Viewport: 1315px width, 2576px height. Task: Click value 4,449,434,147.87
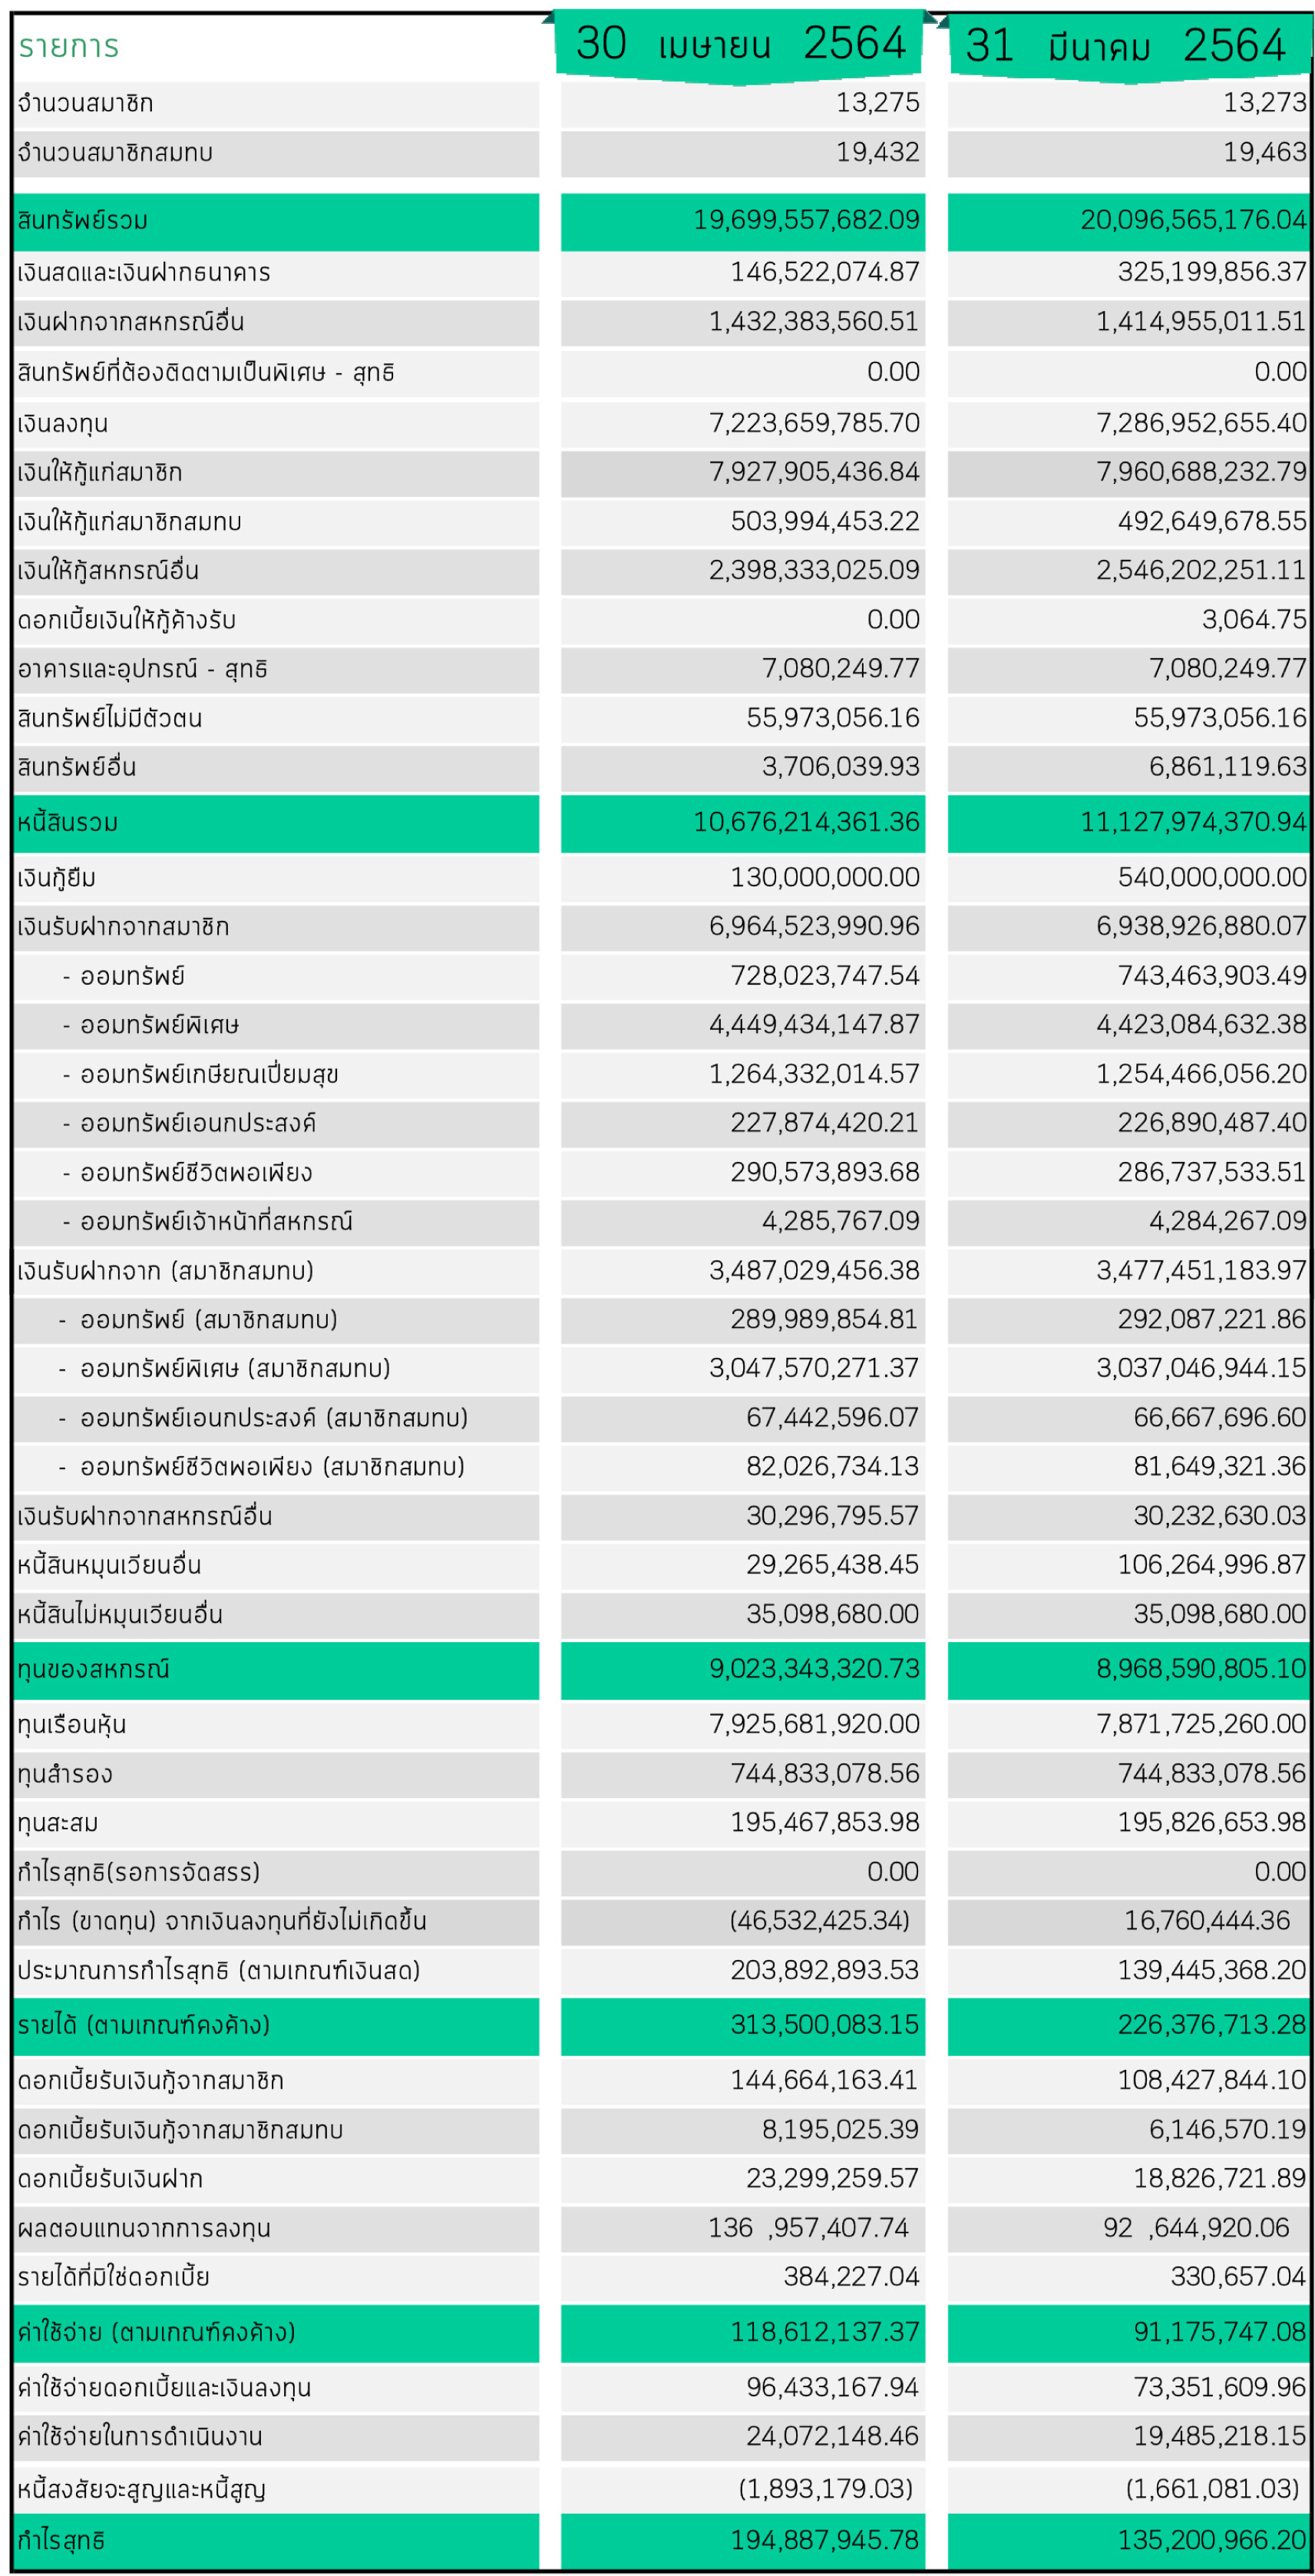[x=814, y=1025]
